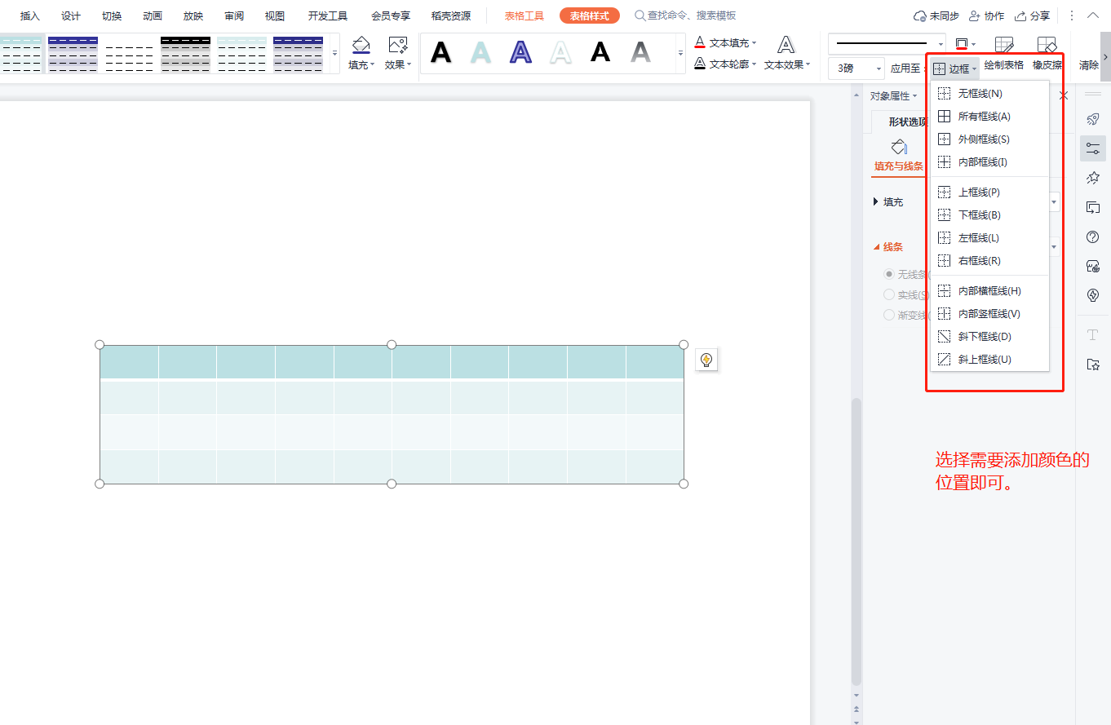Viewport: 1111px width, 725px height.
Task: Apply gray gradient WordArt style
Action: pos(641,53)
